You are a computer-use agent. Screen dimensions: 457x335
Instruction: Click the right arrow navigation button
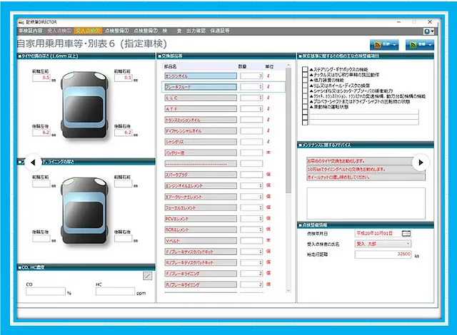pyautogui.click(x=421, y=163)
